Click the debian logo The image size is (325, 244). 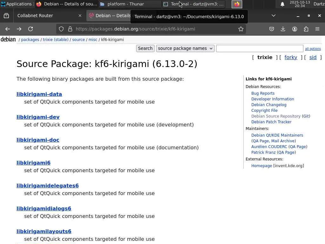(8, 39)
